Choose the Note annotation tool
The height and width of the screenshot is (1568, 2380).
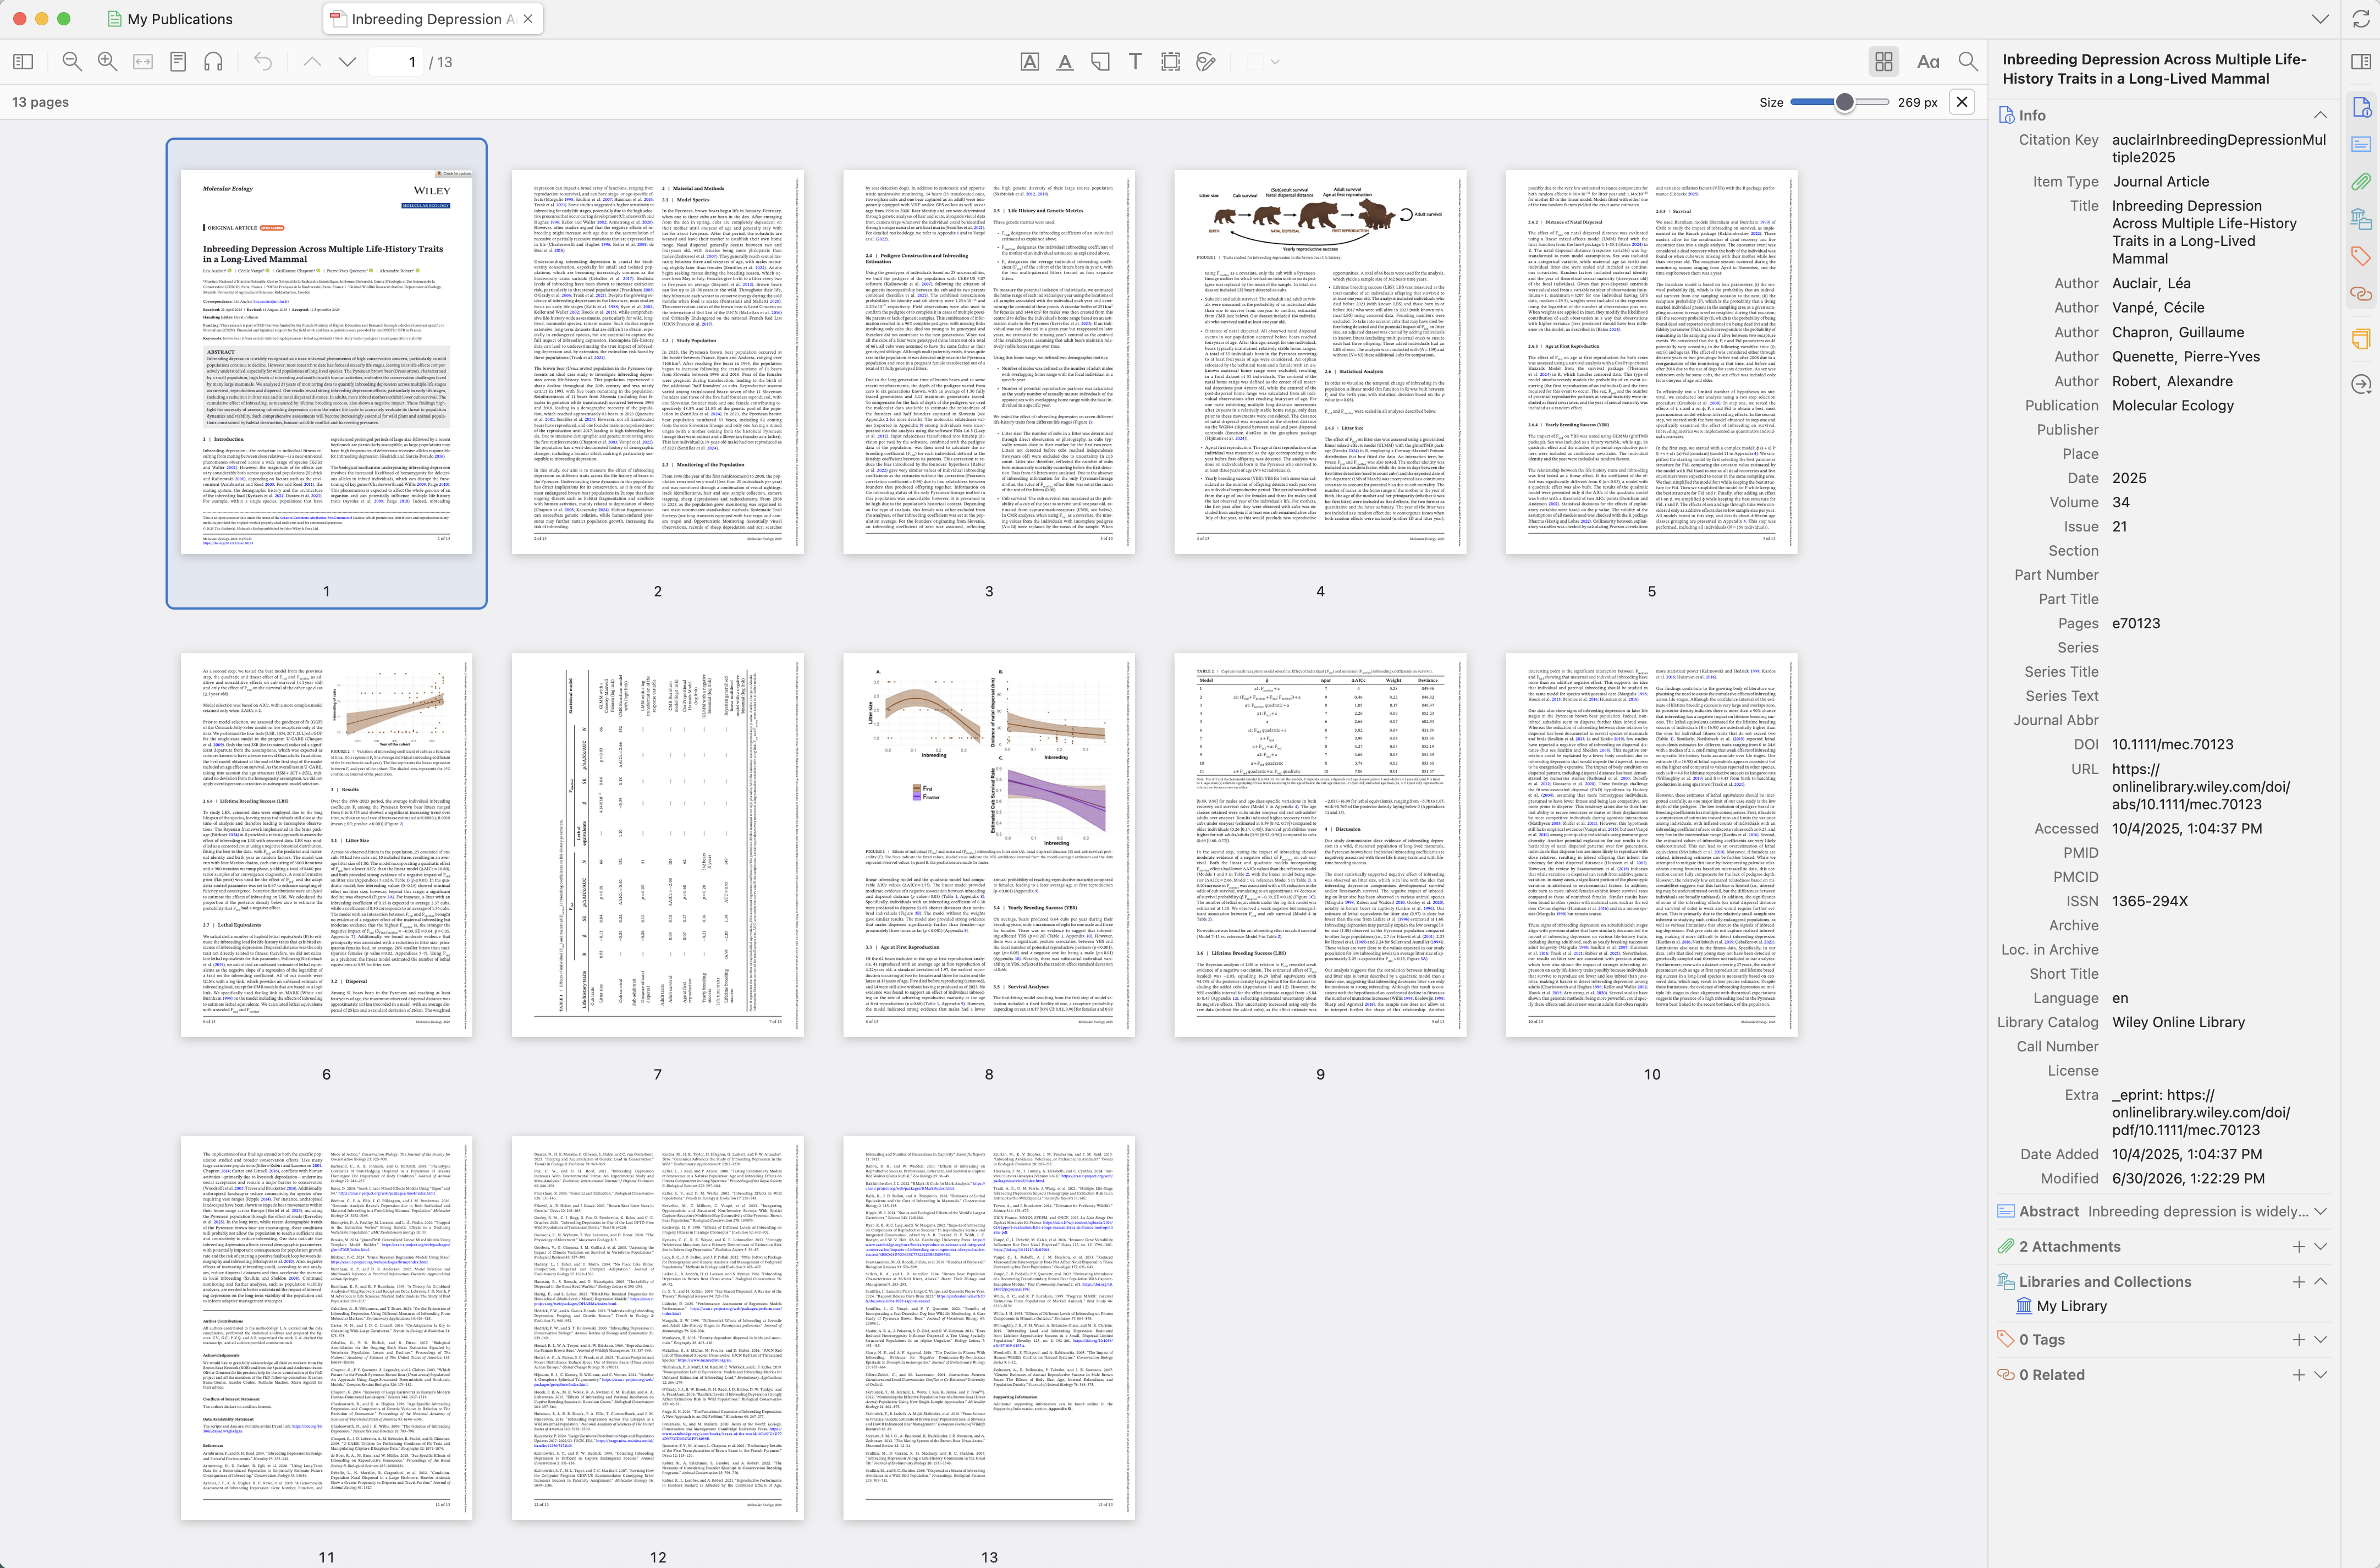click(x=1100, y=62)
